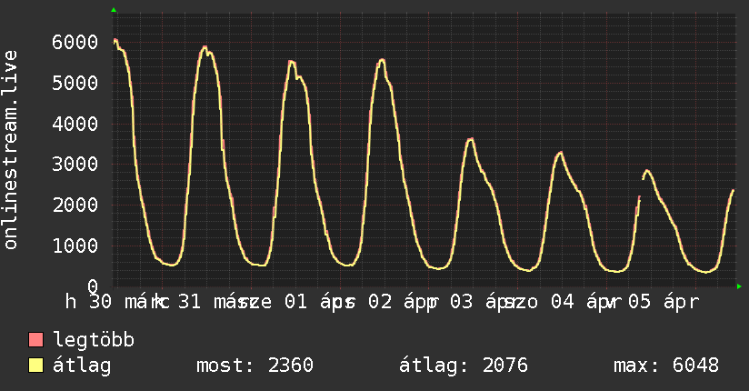Click the 5000 y-axis label
The width and height of the screenshot is (749, 391).
(x=75, y=83)
